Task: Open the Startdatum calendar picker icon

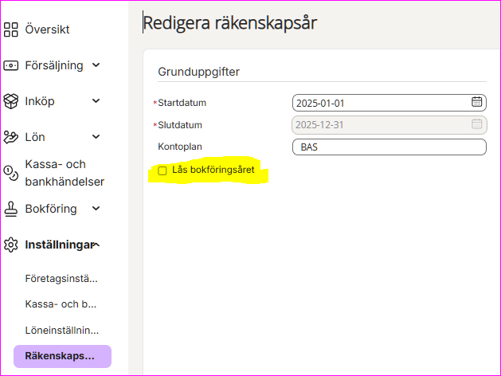Action: tap(477, 102)
